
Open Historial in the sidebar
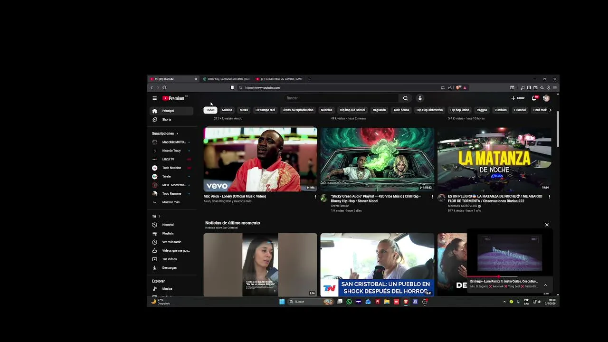172,225
